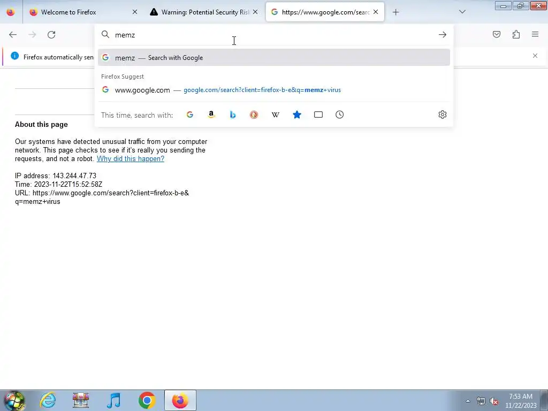This screenshot has height=411, width=548.
Task: Switch to Welcome to Firefox tab
Action: pos(84,12)
